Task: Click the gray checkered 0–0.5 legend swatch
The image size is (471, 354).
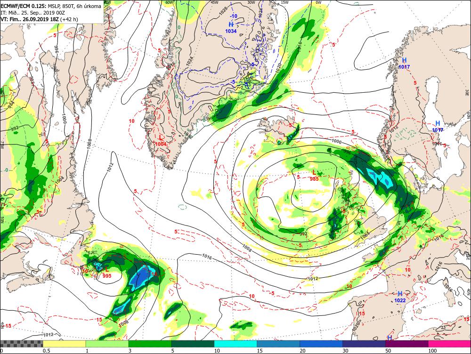Action: (x=22, y=344)
